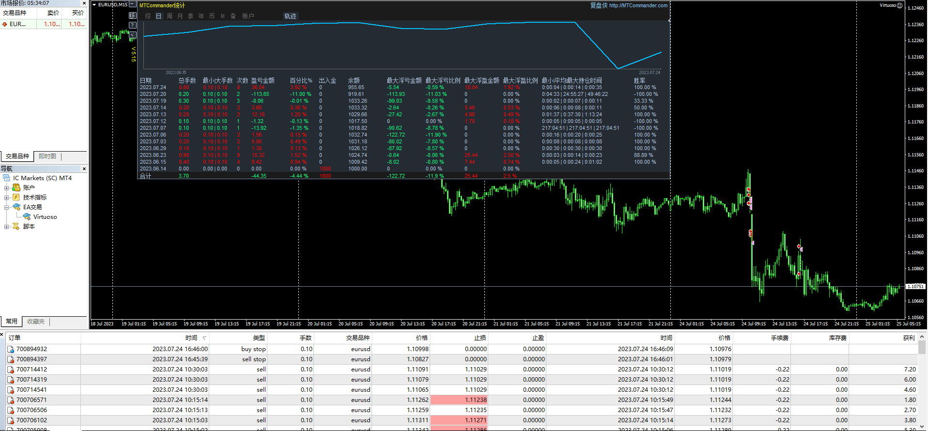928x431 pixels.
Task: Click the IC Markets (SC) MT4 icon
Action: (7, 178)
